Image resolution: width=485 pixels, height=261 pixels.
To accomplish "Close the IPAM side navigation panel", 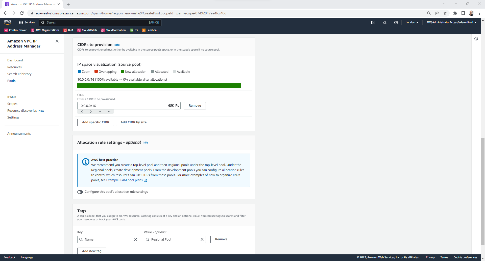I will pyautogui.click(x=57, y=41).
